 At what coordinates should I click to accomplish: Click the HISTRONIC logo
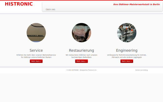19,4
